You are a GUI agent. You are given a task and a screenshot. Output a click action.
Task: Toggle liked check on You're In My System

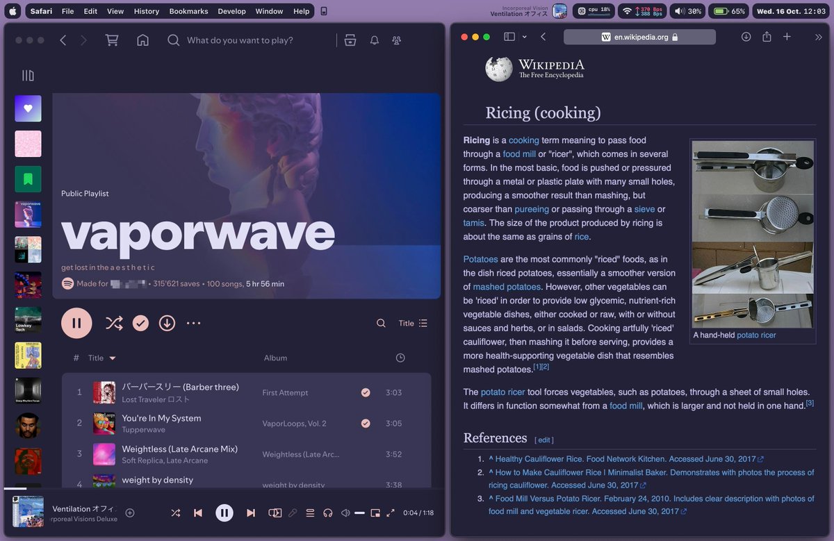click(366, 423)
